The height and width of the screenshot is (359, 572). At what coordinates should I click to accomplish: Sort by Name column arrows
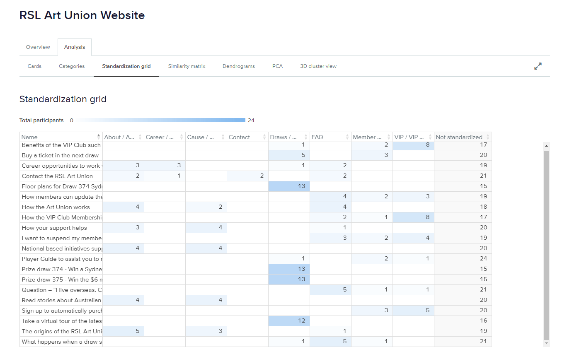coord(99,137)
